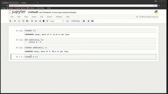Rename the notebook by clicking Untitled8 title
The image size is (168, 94).
tap(33, 12)
